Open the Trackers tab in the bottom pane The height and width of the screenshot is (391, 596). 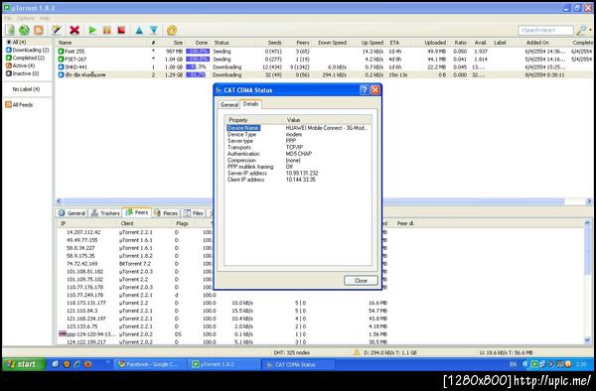tap(105, 213)
